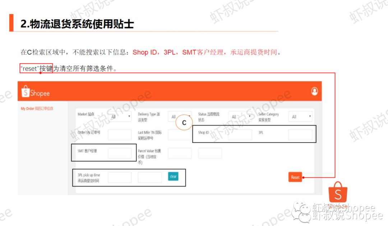The image size is (388, 226).
Task: Click the SMT 客户经理 input field
Action: [x=120, y=153]
